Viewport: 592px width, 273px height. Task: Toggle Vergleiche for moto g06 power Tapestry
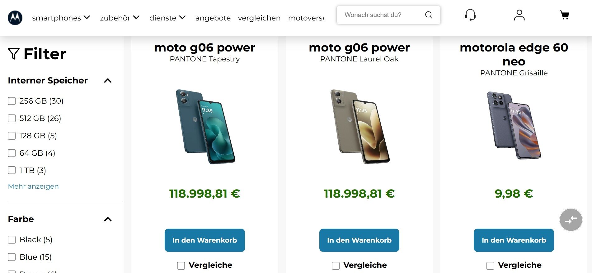(x=181, y=266)
